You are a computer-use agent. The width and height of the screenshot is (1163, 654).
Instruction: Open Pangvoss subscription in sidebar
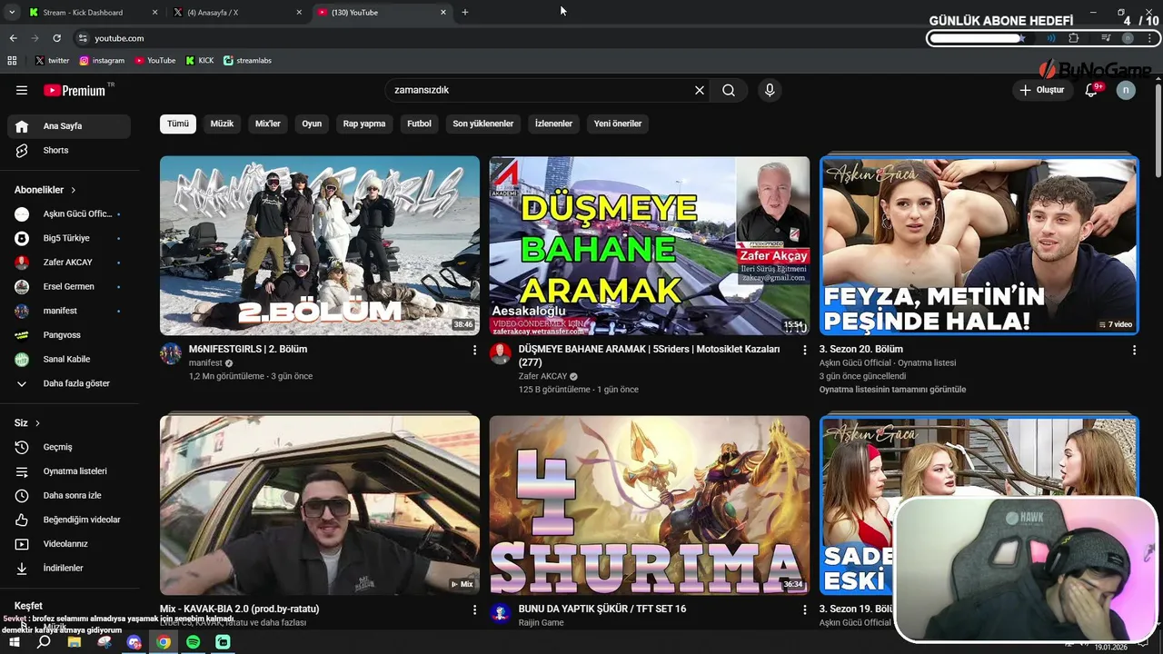coord(69,335)
